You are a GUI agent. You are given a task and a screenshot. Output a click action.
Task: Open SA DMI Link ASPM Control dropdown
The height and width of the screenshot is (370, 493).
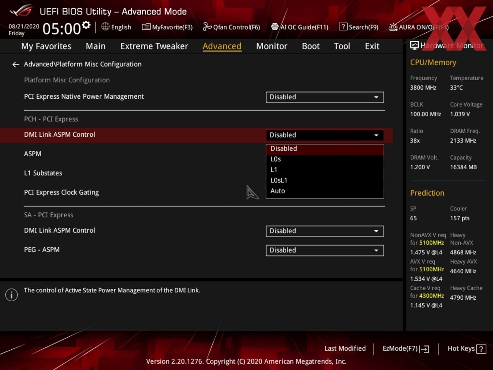(325, 231)
